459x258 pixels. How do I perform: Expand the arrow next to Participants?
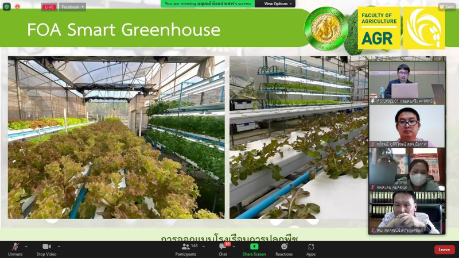click(x=204, y=247)
